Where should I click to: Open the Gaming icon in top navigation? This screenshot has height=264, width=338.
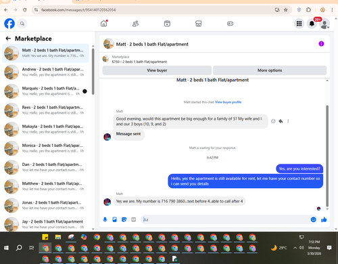[x=230, y=24]
